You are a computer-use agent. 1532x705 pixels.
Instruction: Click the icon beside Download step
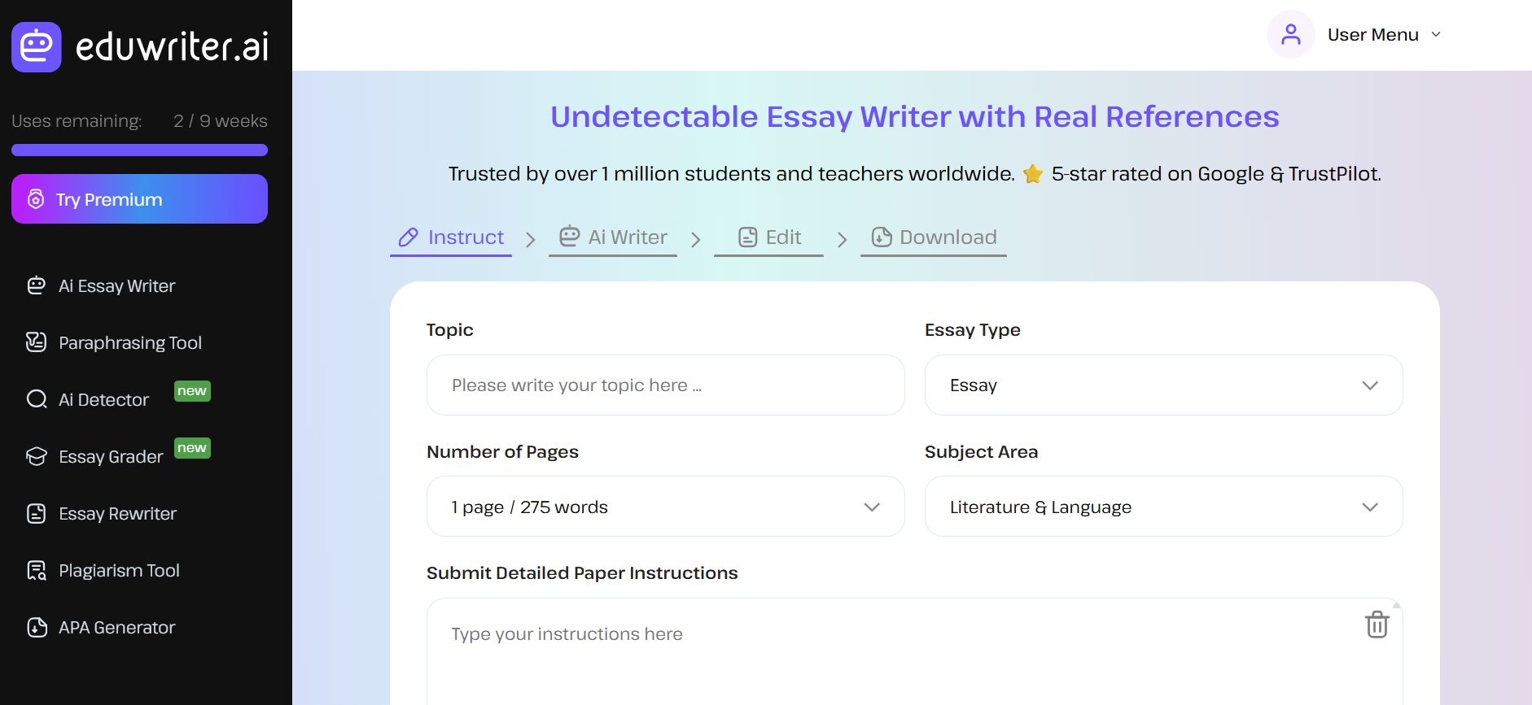click(882, 237)
